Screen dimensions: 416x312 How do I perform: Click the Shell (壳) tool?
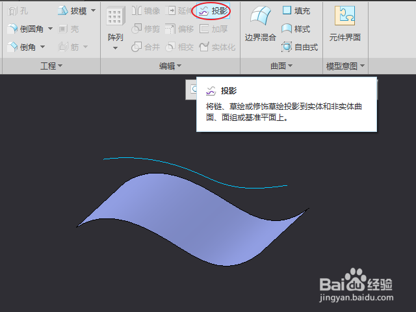pos(68,29)
